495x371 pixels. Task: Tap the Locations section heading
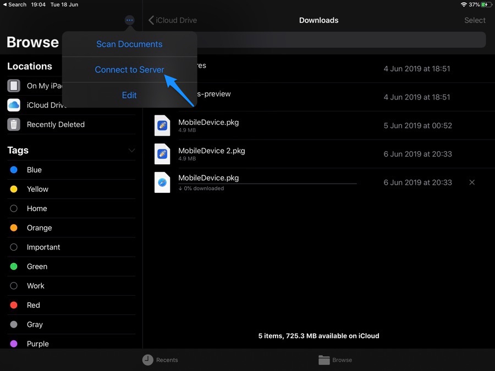point(30,67)
